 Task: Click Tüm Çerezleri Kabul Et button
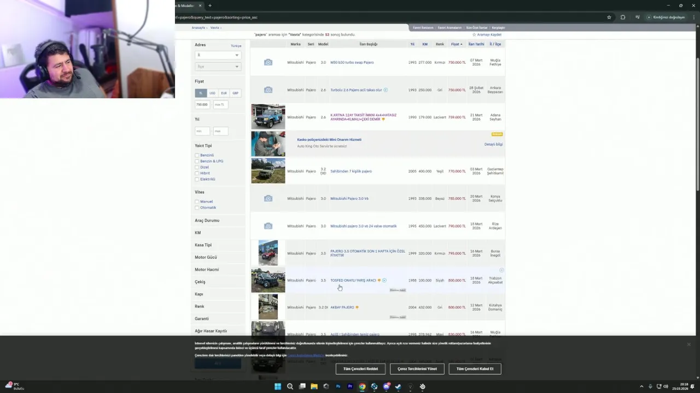pyautogui.click(x=475, y=369)
